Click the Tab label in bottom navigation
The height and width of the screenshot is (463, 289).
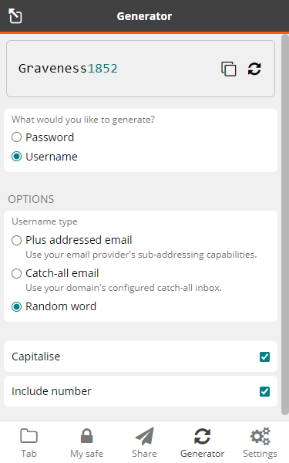(x=29, y=453)
